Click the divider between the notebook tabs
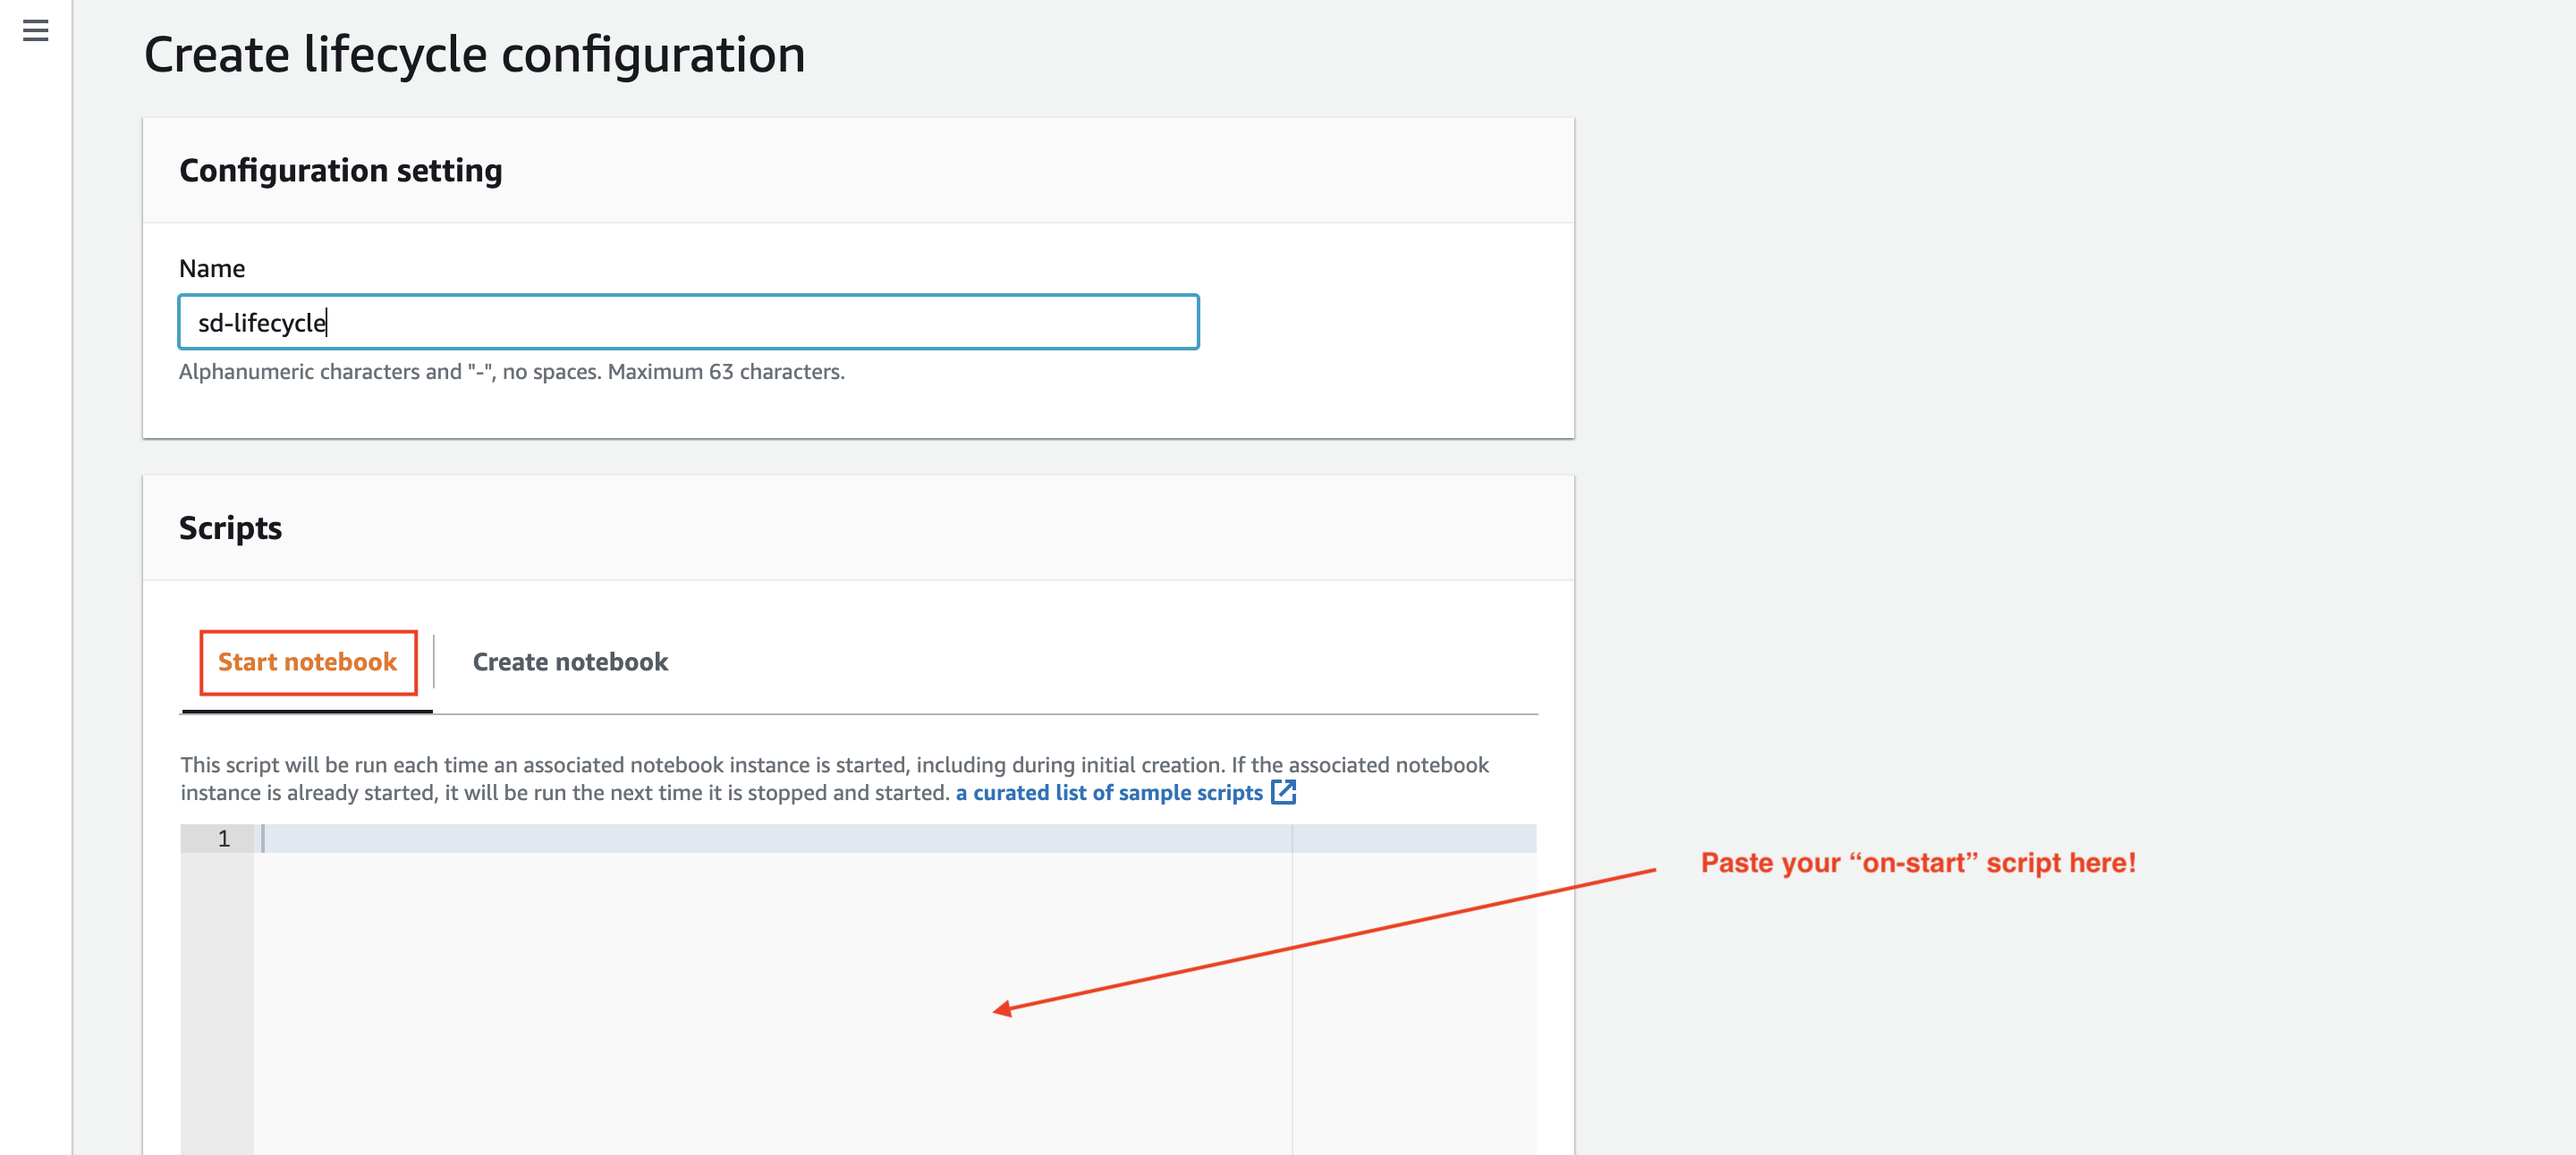The width and height of the screenshot is (2576, 1155). click(434, 662)
